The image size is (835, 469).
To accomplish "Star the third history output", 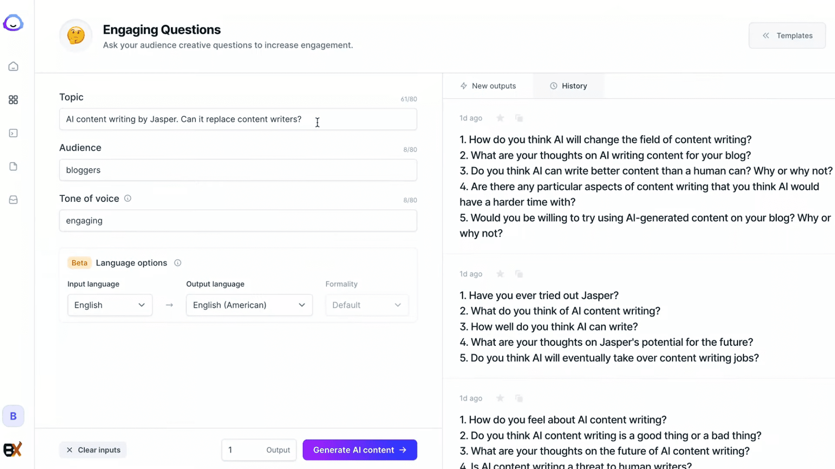I will (501, 398).
